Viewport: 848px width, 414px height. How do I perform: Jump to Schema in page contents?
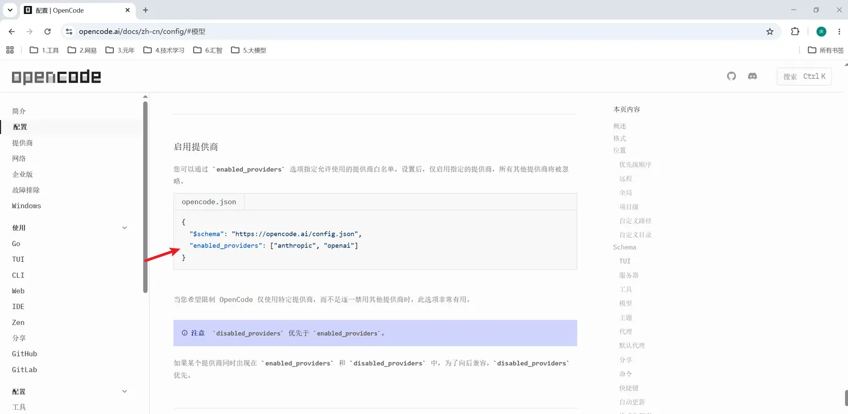pyautogui.click(x=624, y=247)
